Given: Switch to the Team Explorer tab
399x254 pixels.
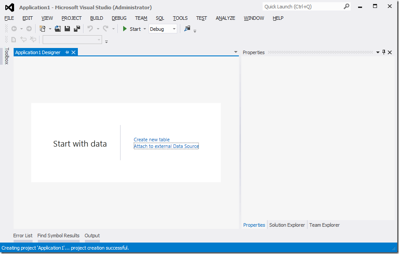Looking at the screenshot, I should click(325, 225).
